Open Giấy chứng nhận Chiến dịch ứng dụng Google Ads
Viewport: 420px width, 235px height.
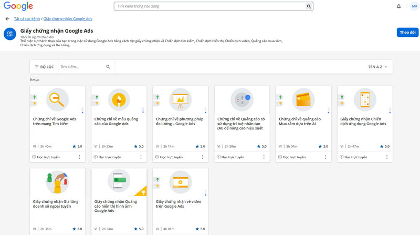click(363, 121)
